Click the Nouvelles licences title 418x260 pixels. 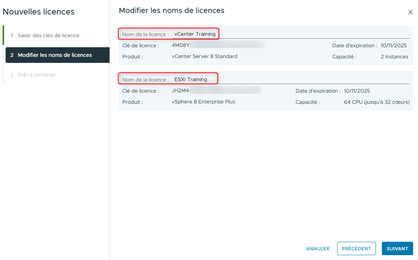coord(38,12)
